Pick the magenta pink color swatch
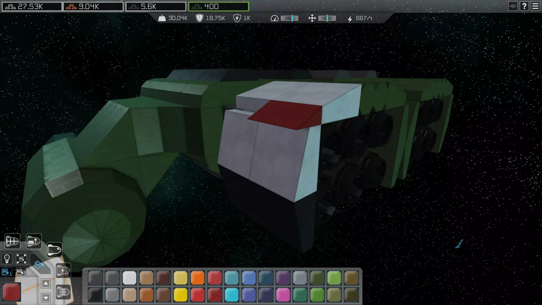 (x=283, y=295)
